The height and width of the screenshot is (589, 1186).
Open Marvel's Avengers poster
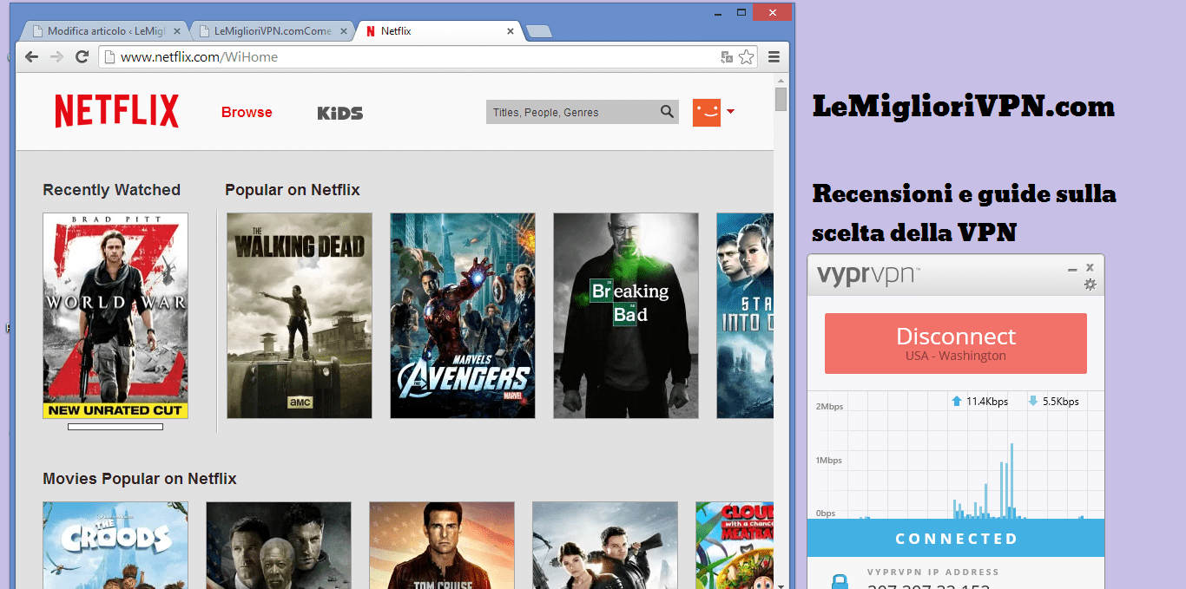pos(463,316)
